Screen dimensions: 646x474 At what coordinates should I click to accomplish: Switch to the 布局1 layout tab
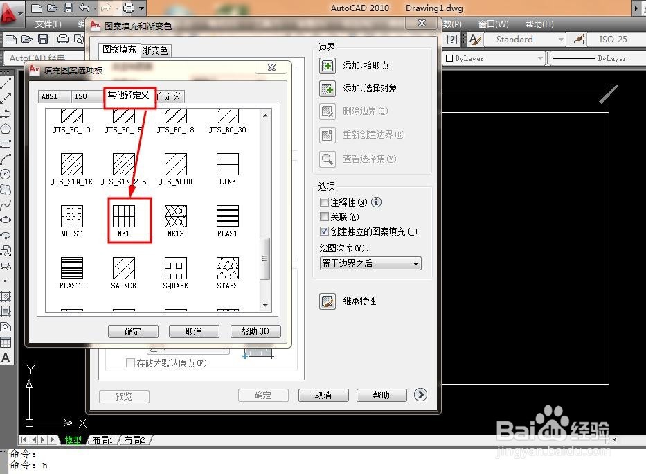(102, 440)
